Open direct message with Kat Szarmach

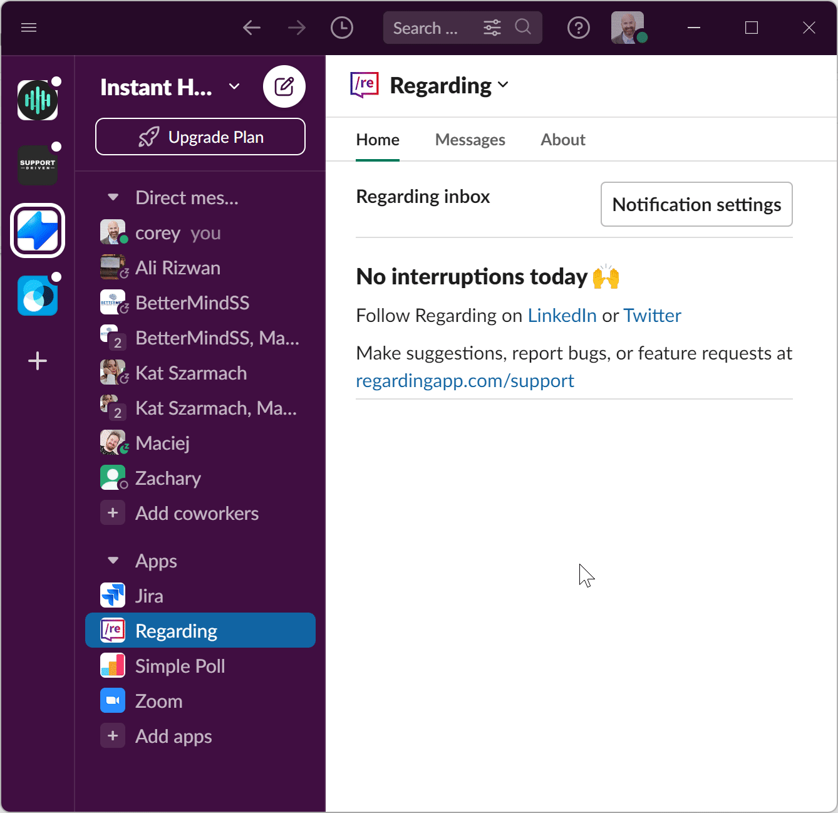200,373
